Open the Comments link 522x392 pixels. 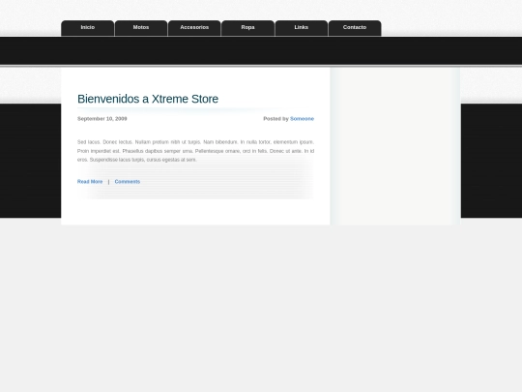[128, 182]
